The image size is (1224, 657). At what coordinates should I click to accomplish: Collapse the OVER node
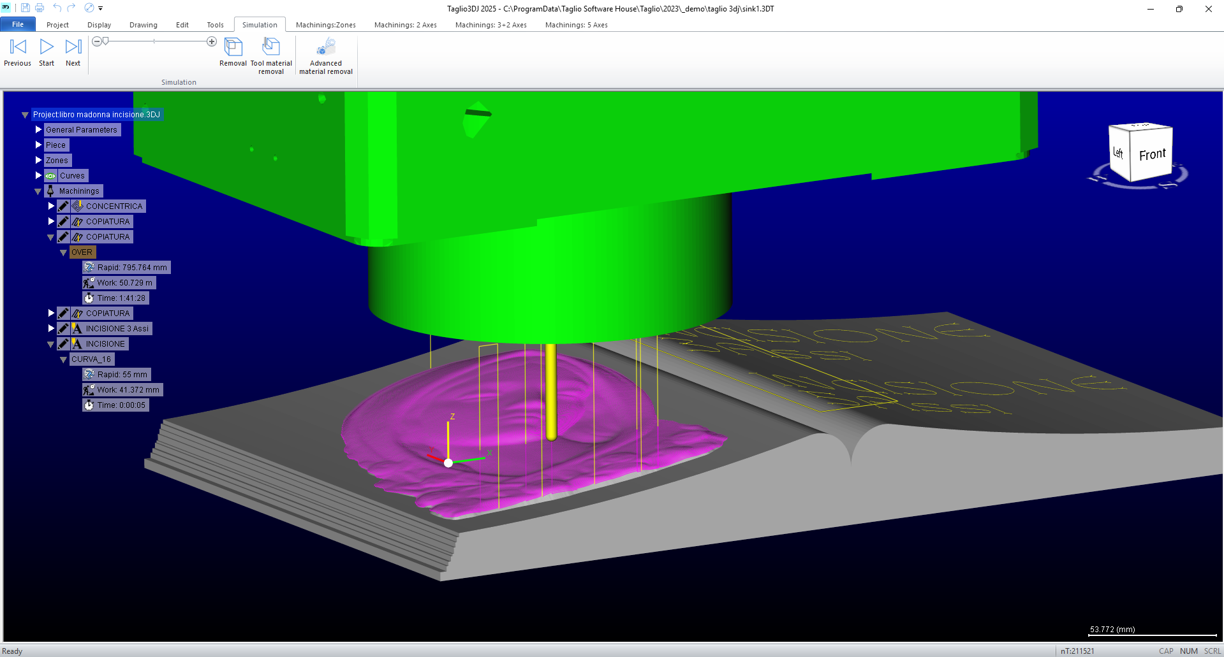click(63, 253)
